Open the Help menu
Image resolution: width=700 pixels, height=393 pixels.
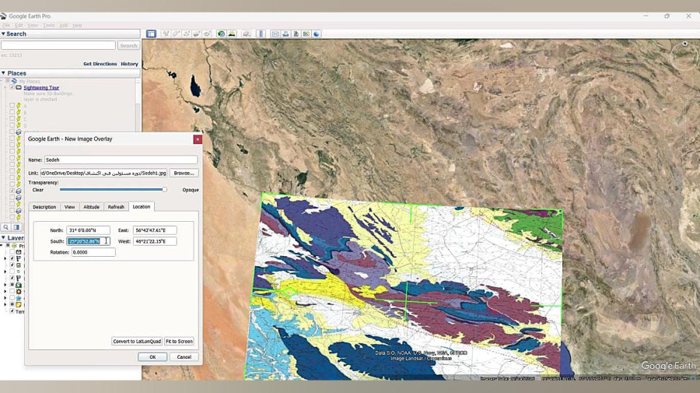click(x=77, y=26)
